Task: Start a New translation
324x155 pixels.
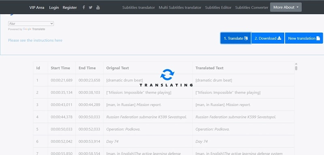Action: 304,38
